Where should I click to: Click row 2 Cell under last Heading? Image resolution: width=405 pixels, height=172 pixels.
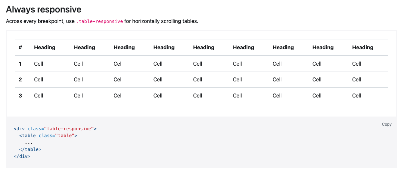pos(357,79)
